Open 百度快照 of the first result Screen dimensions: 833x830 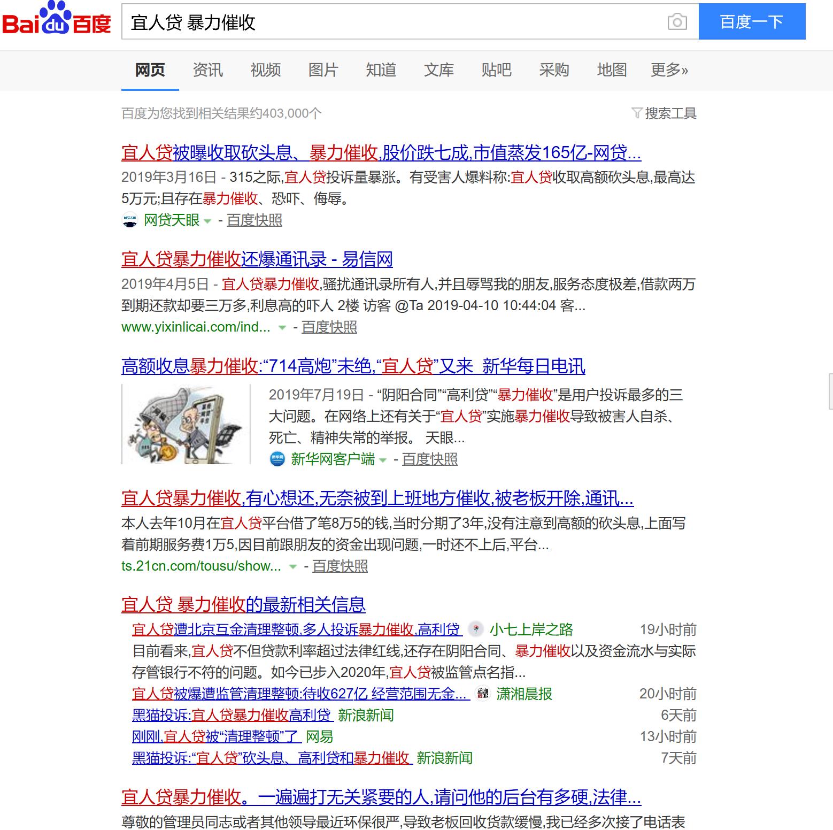pos(254,220)
